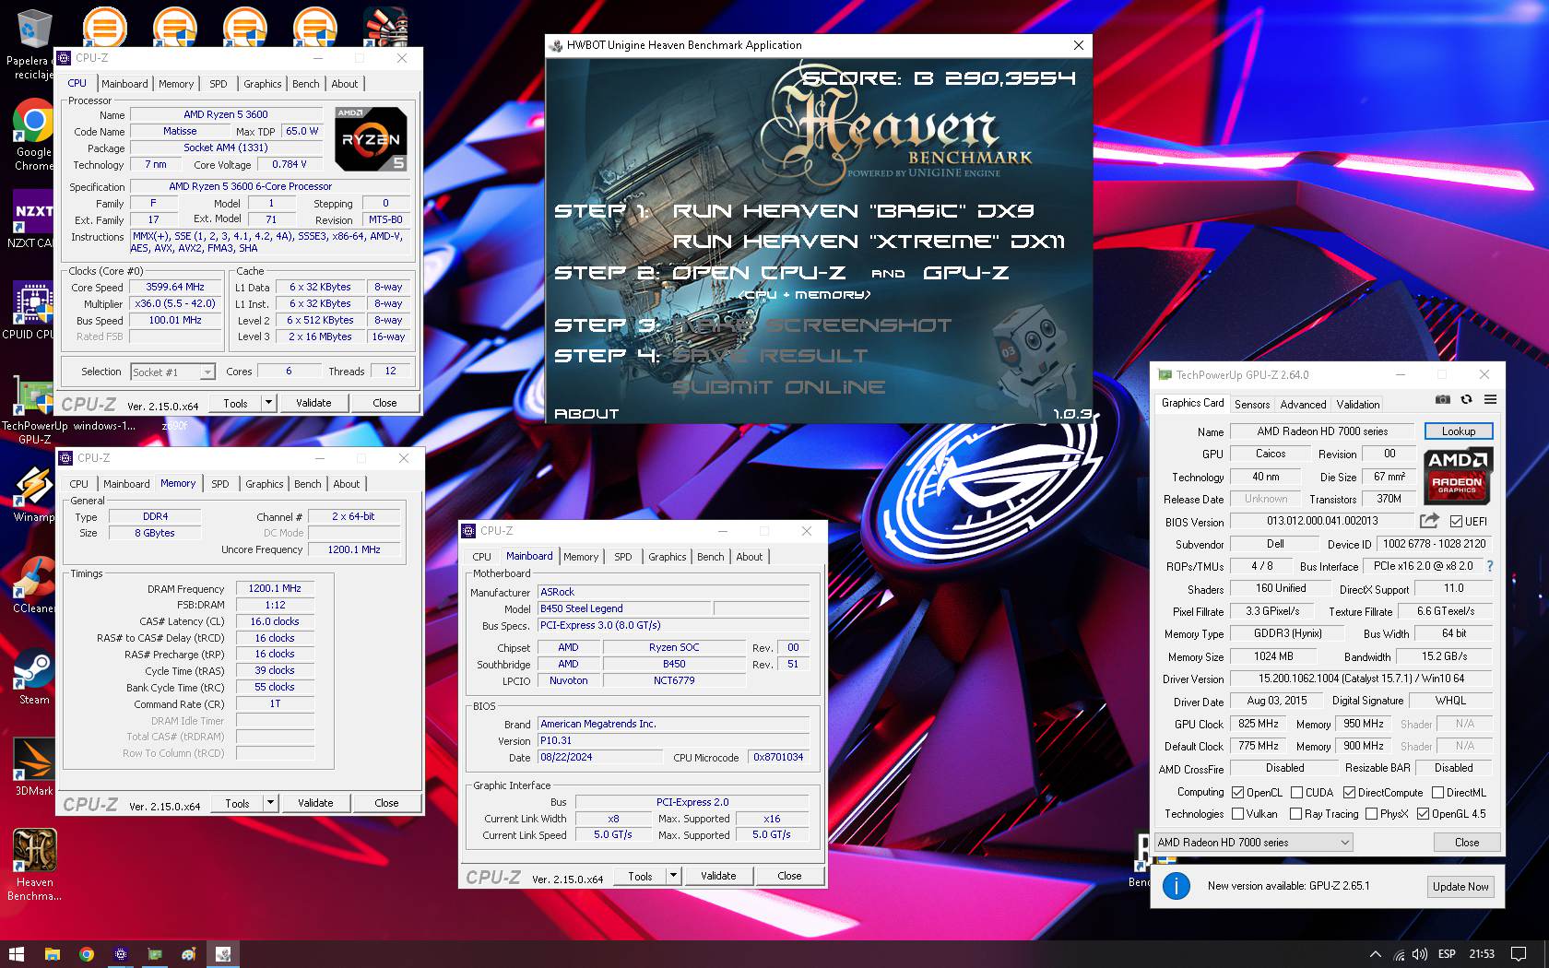Open Graphics tab in CPU-Z Mainboard window
This screenshot has width=1549, height=968.
(x=667, y=557)
